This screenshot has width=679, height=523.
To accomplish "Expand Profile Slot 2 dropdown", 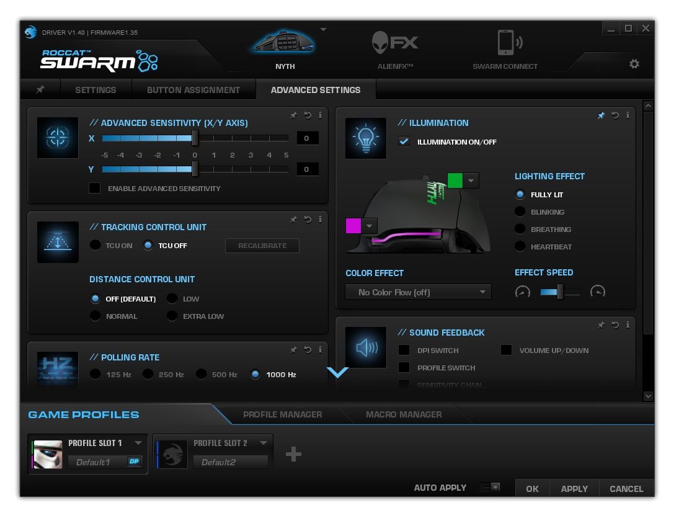I will coord(264,443).
